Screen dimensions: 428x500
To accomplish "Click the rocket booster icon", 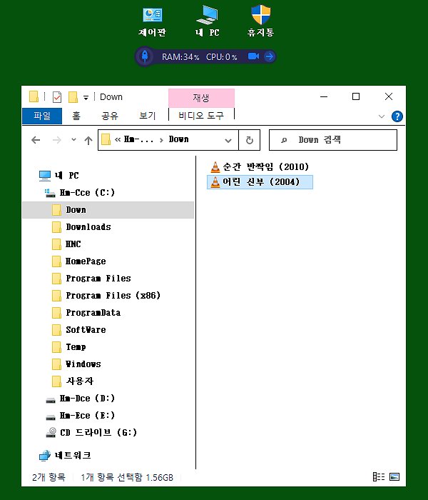I will point(145,56).
